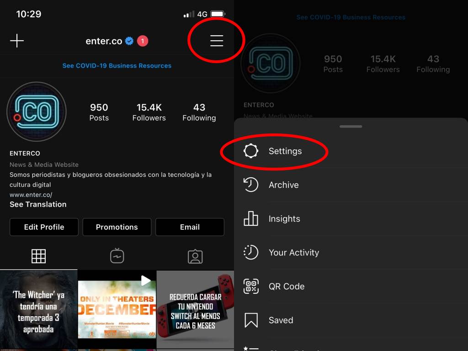The image size is (468, 351).
Task: Tap the Archive clock icon
Action: click(251, 185)
